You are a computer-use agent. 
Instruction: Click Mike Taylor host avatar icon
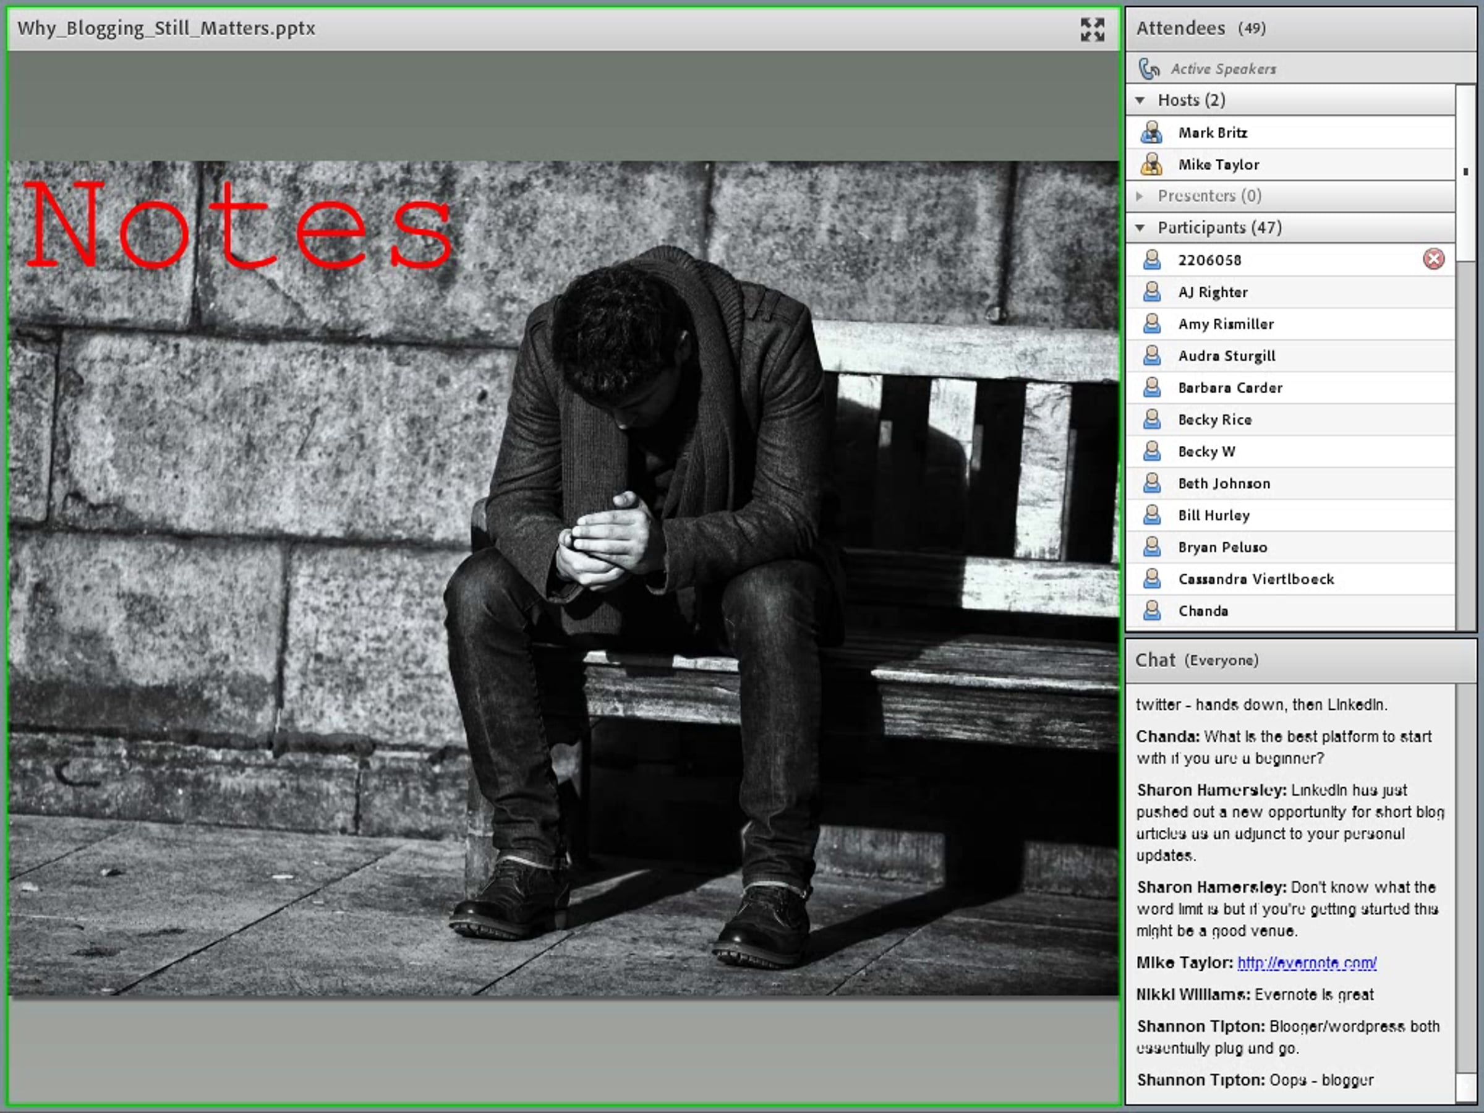[1151, 164]
